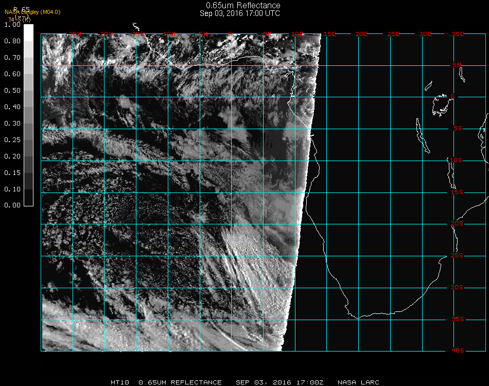Click the 0.70 colorbar scale label

12,57
